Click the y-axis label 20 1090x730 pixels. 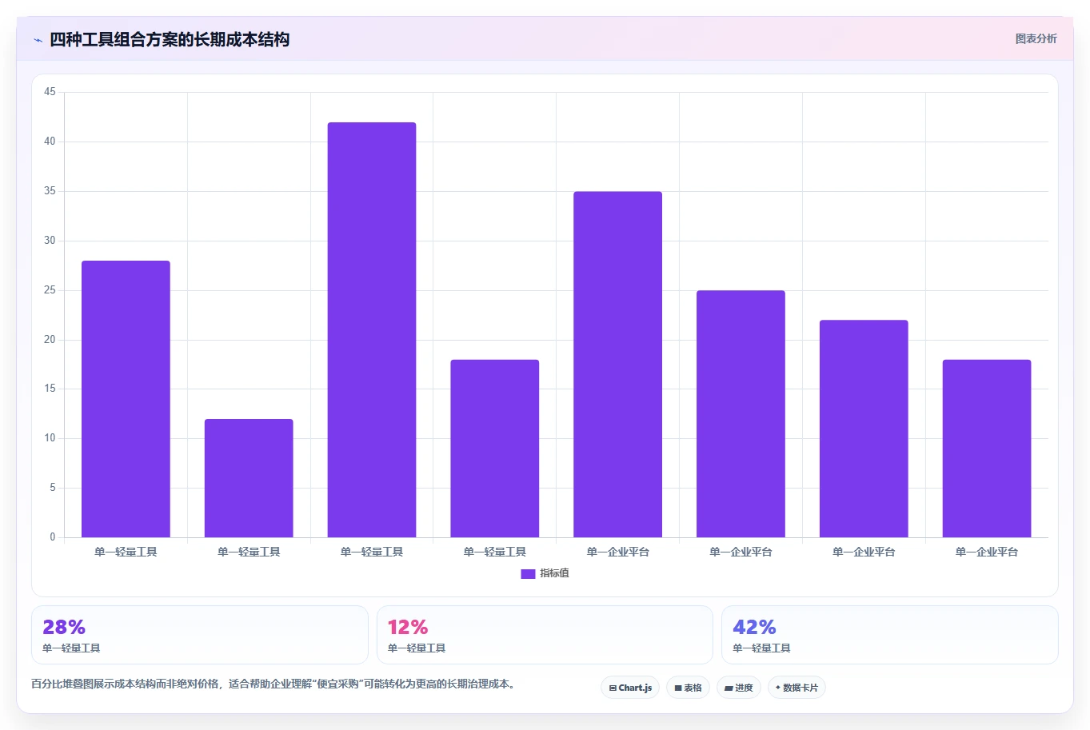(50, 340)
